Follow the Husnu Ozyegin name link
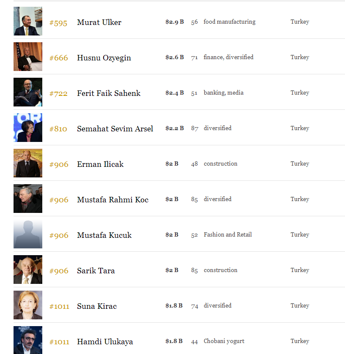This screenshot has width=345, height=354. pyautogui.click(x=104, y=58)
